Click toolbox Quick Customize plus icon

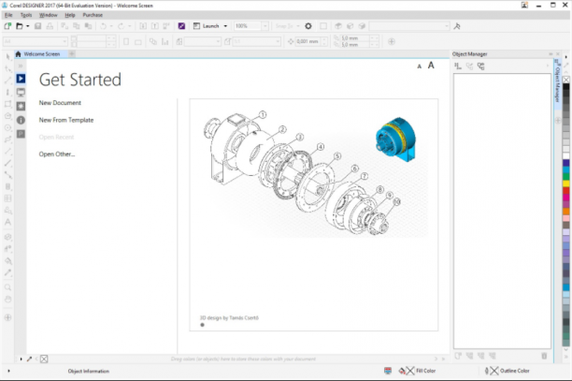point(7,317)
